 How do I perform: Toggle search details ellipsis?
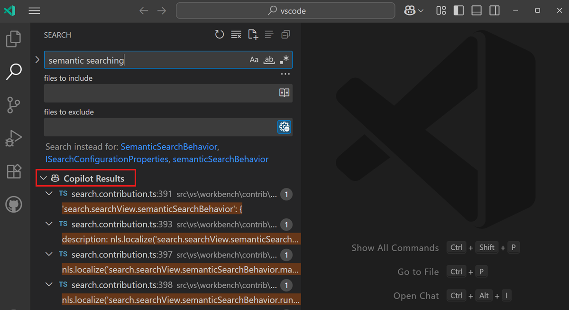(285, 74)
